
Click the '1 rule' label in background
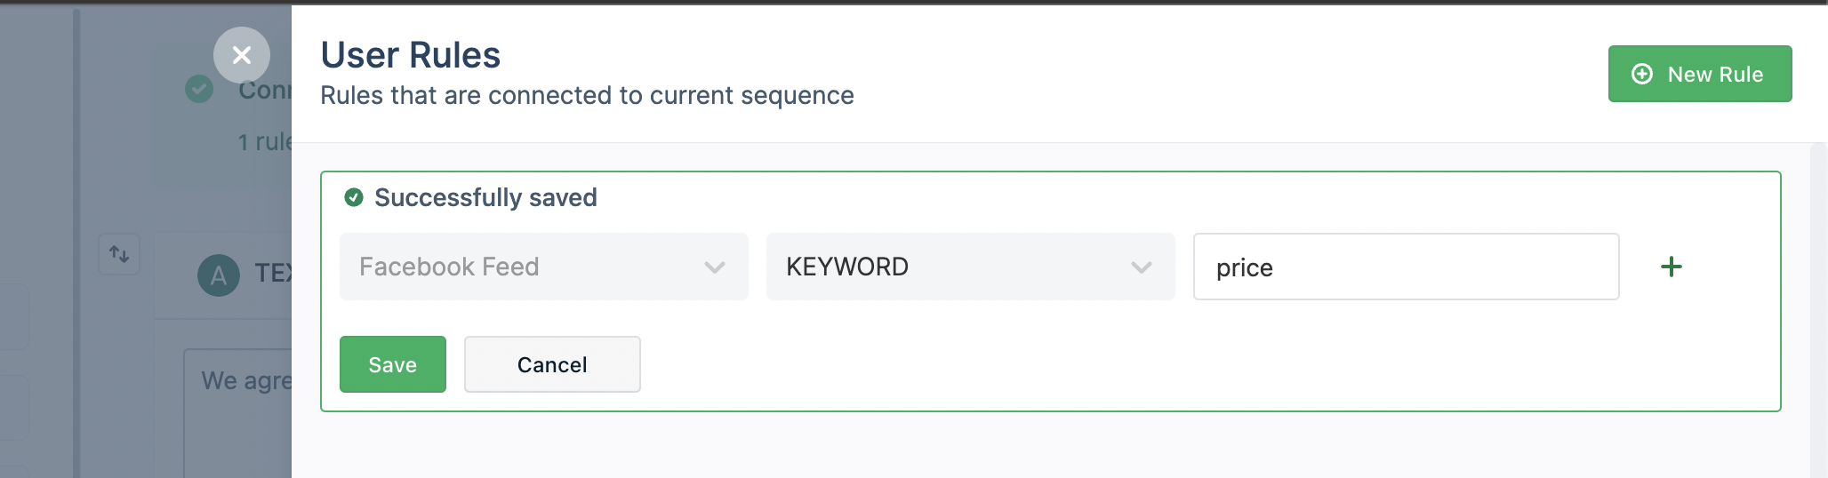[265, 142]
